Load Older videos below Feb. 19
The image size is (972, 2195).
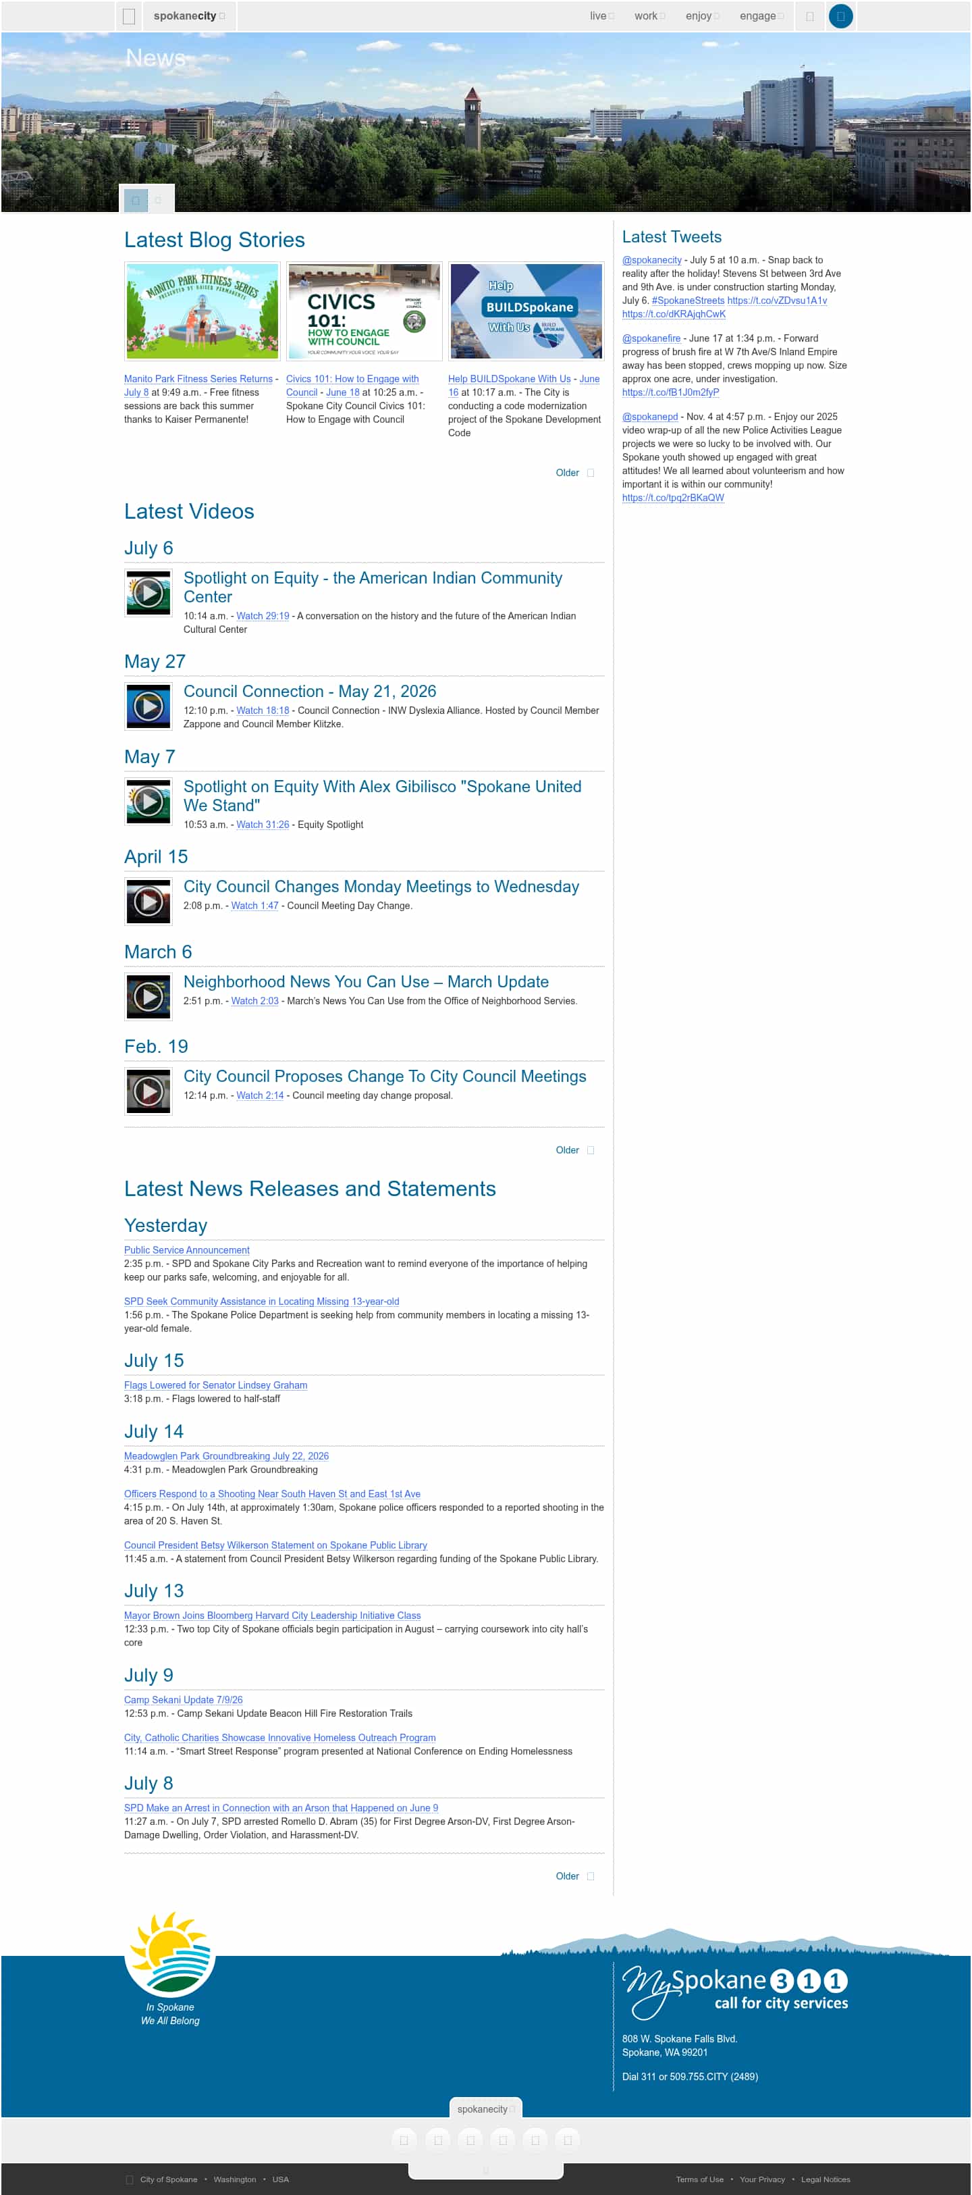(575, 1150)
